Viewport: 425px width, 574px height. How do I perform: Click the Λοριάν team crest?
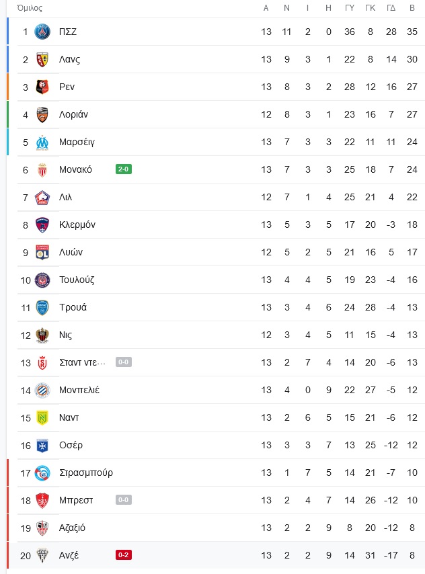[42, 114]
